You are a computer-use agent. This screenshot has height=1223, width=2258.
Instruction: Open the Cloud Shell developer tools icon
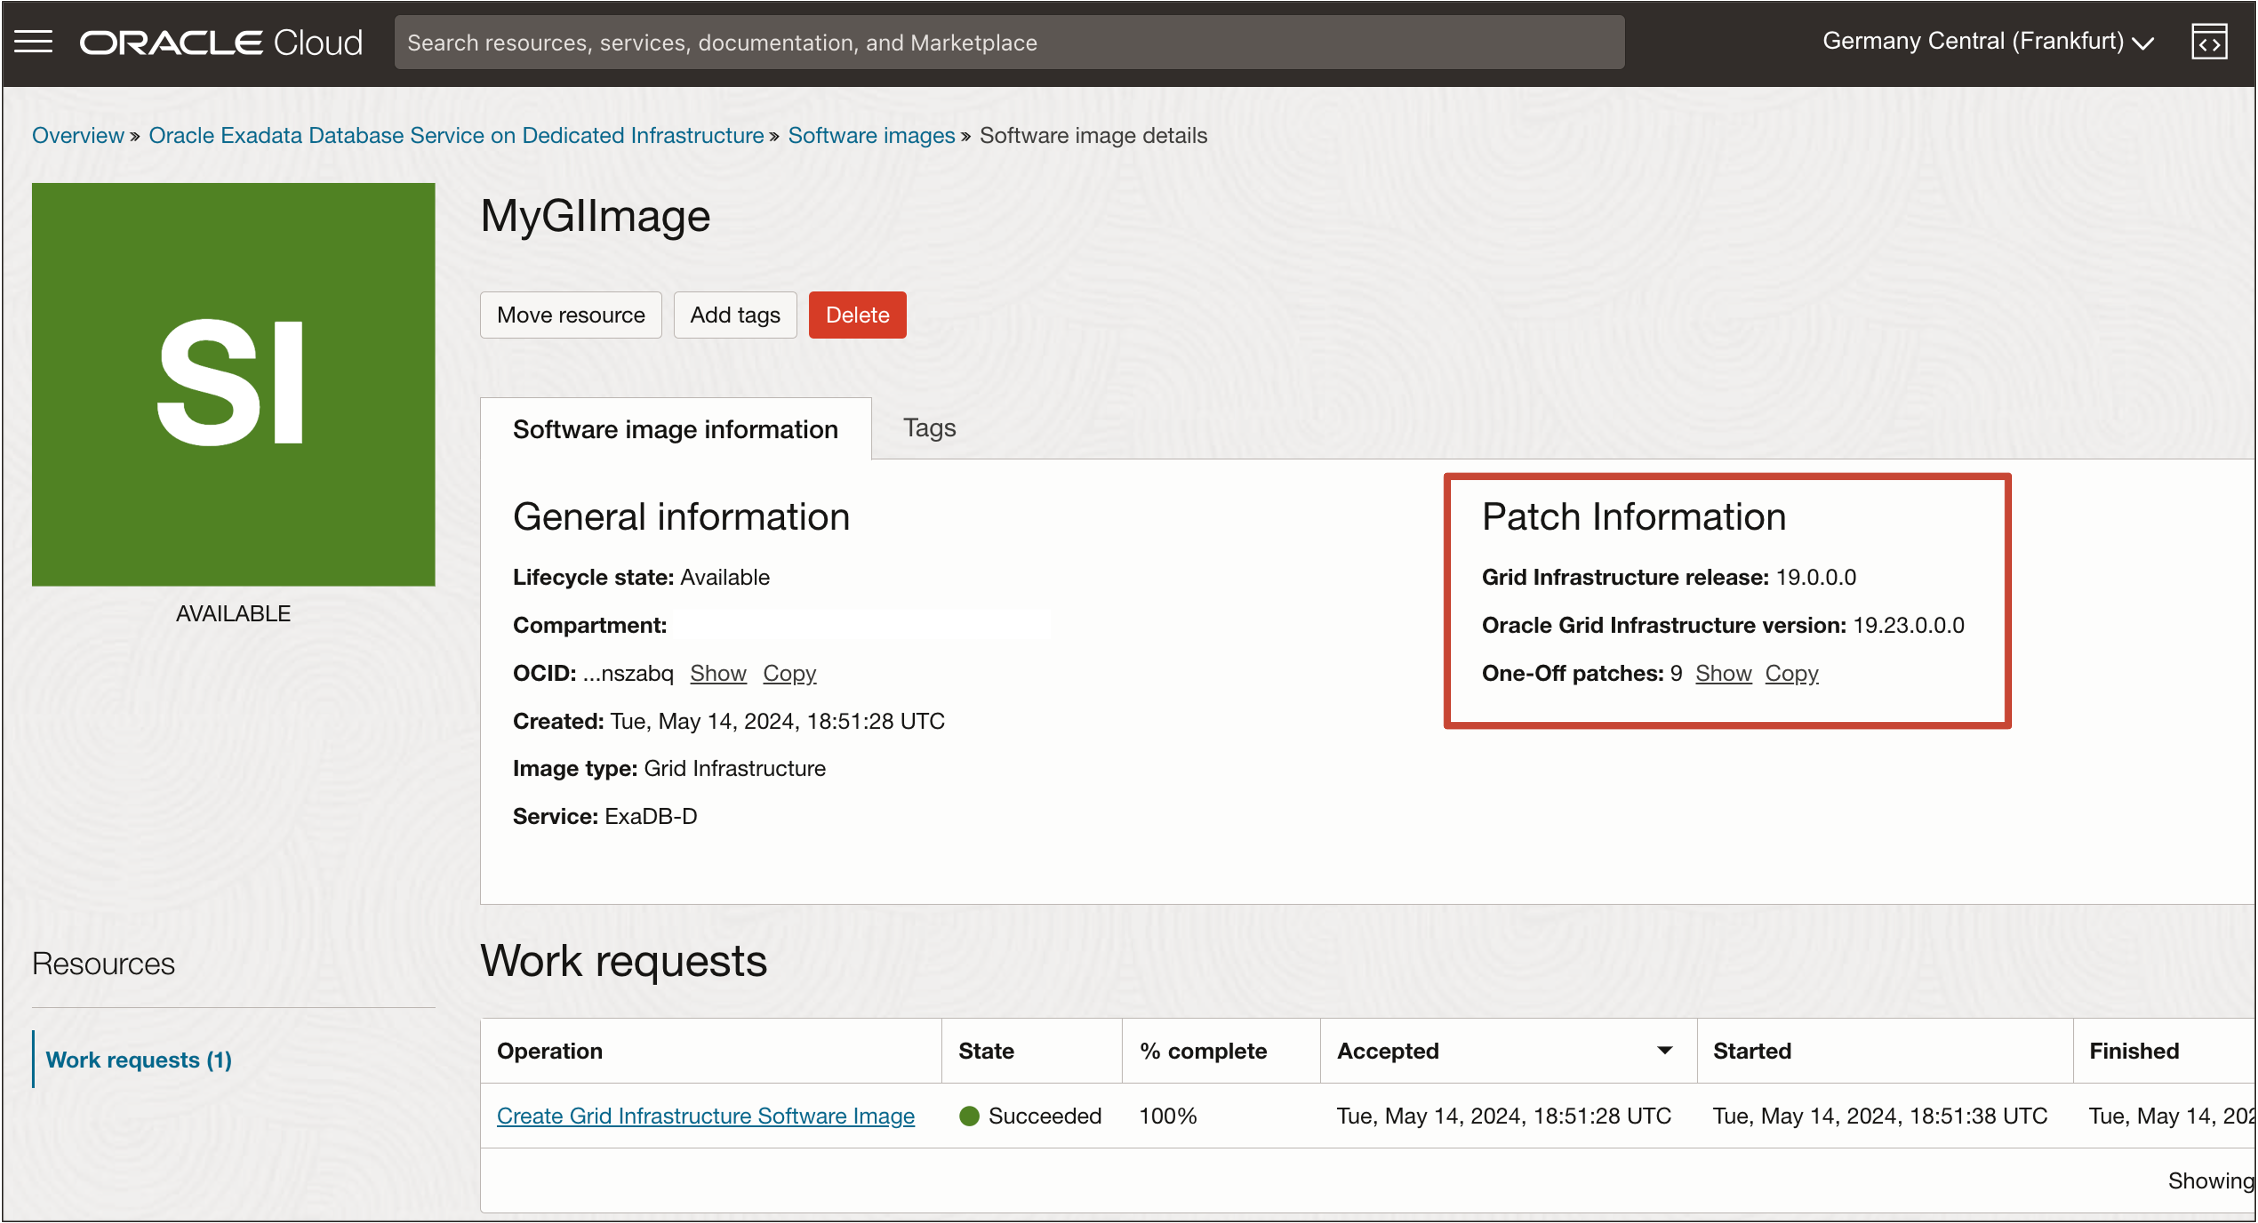[x=2208, y=42]
